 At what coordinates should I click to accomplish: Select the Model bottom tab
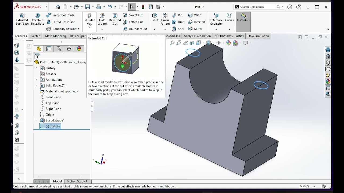(58, 181)
